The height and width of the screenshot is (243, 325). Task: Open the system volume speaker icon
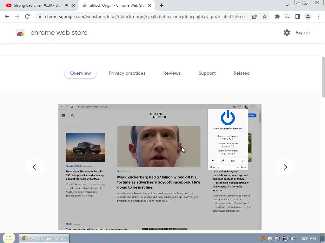[x=293, y=239]
